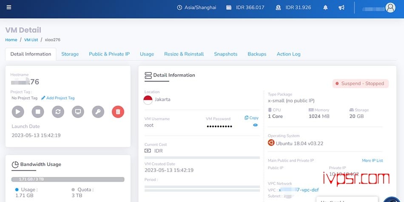404x202 pixels.
Task: Click 'No Project Tag' text
Action: coord(25,98)
